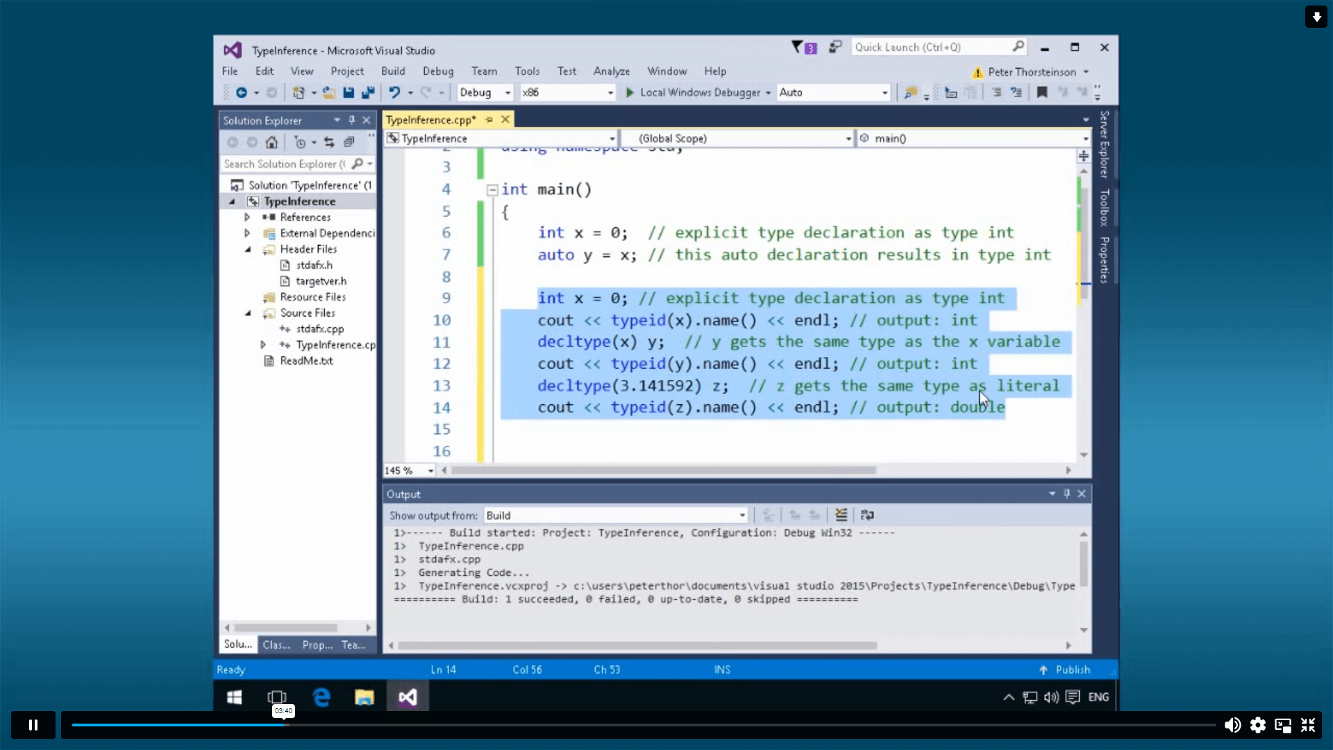Pause the video playback
This screenshot has width=1333, height=750.
(x=33, y=724)
